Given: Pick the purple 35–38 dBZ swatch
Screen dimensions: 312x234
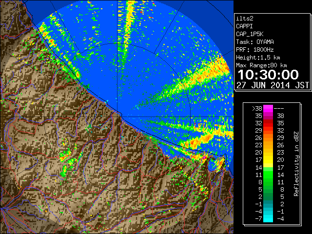Looking at the screenshot, I should pyautogui.click(x=268, y=116).
